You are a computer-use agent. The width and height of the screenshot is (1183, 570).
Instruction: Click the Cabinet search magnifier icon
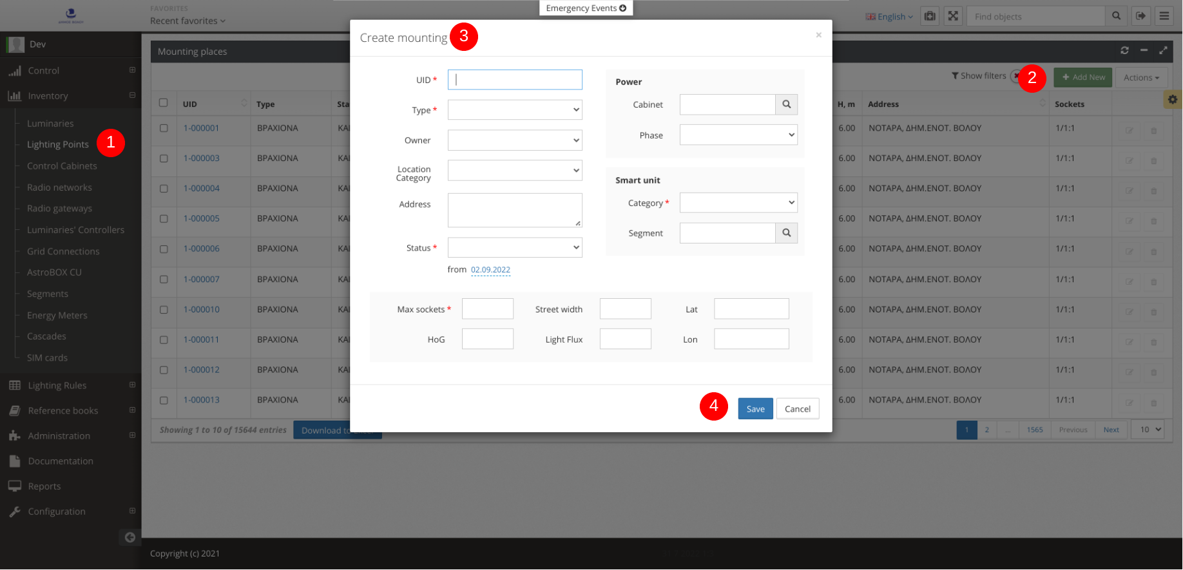[x=786, y=104]
